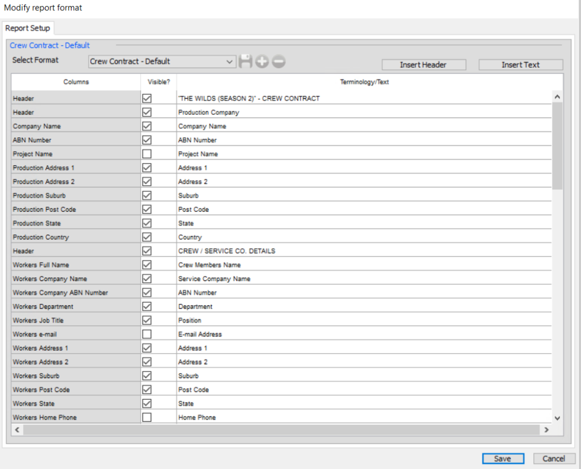Image resolution: width=581 pixels, height=469 pixels.
Task: Enable visibility for the Project Name row
Action: (x=146, y=153)
